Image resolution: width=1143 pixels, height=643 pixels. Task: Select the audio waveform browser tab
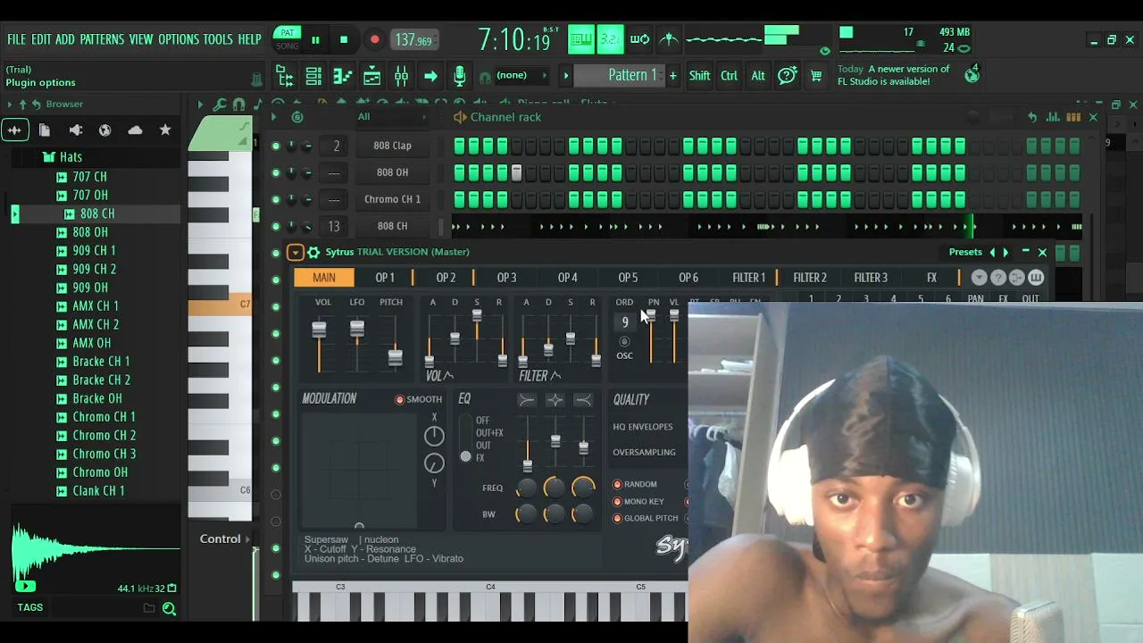(15, 130)
